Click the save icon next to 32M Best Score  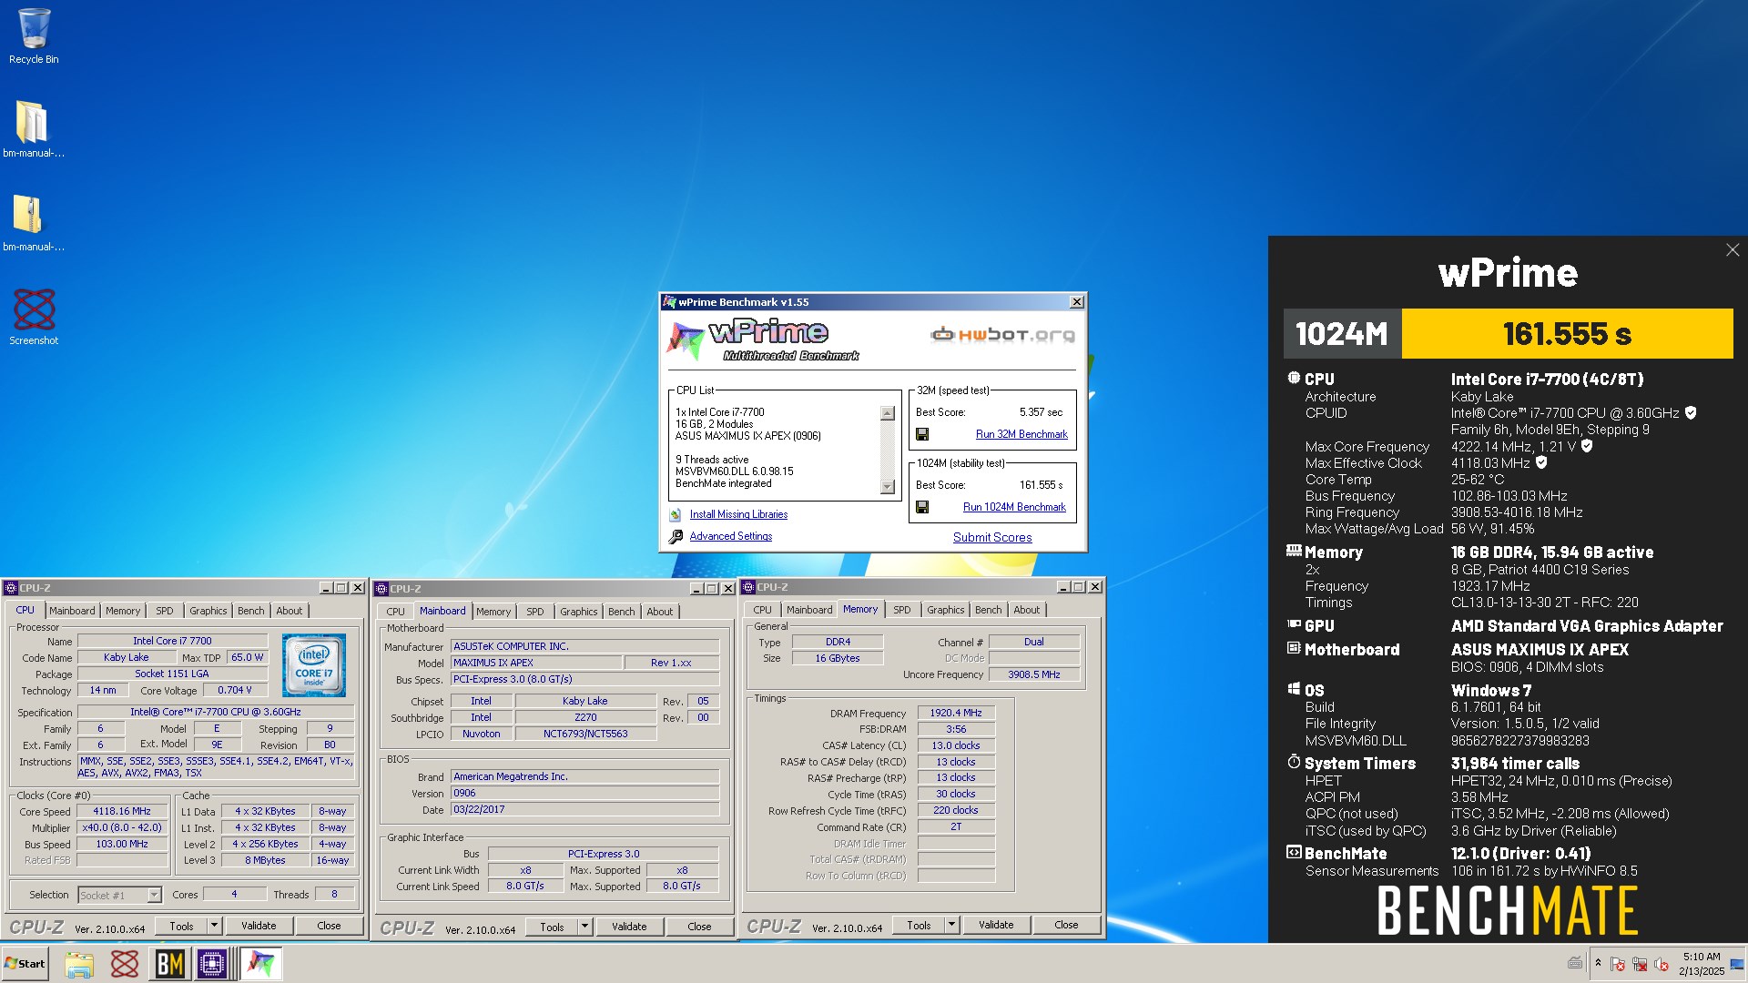tap(921, 434)
